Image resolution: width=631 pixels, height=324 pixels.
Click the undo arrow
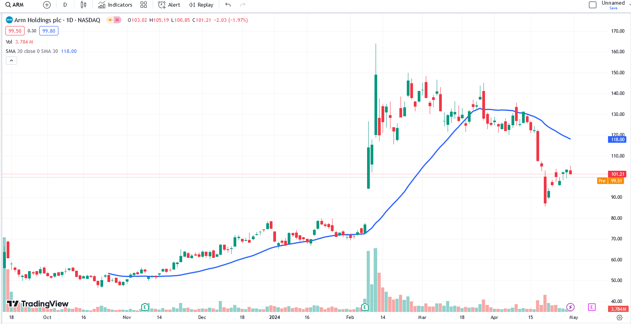(228, 5)
